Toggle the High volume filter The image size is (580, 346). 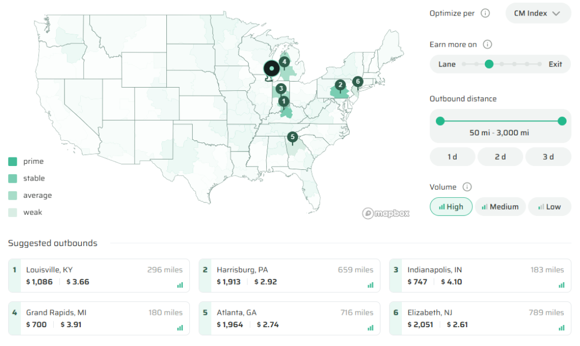451,207
